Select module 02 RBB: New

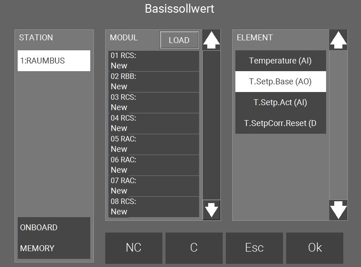pos(154,82)
